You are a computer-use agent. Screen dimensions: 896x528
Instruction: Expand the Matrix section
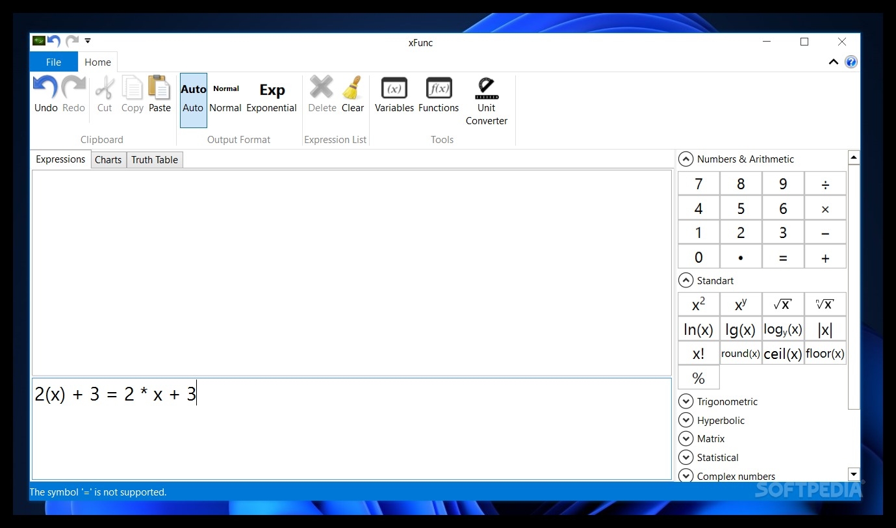point(685,439)
